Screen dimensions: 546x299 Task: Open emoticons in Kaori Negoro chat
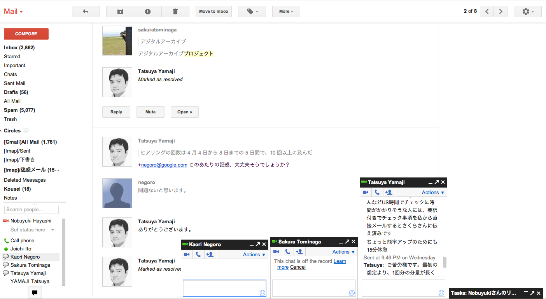click(262, 293)
